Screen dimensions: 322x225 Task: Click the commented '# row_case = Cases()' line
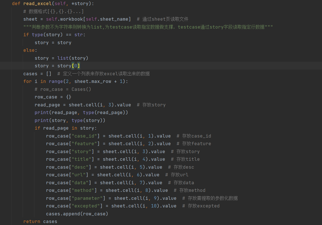click(x=63, y=89)
